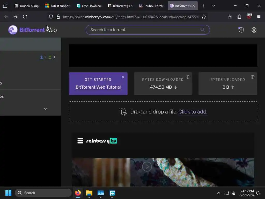Open the network status tray icon
The width and height of the screenshot is (265, 199).
click(x=227, y=193)
